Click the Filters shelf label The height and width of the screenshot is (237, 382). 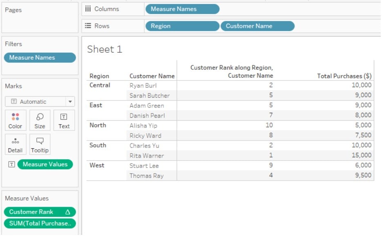(13, 44)
